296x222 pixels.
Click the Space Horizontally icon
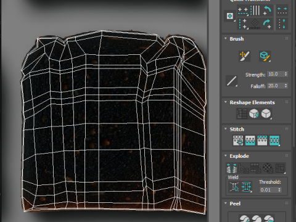[282, 10]
